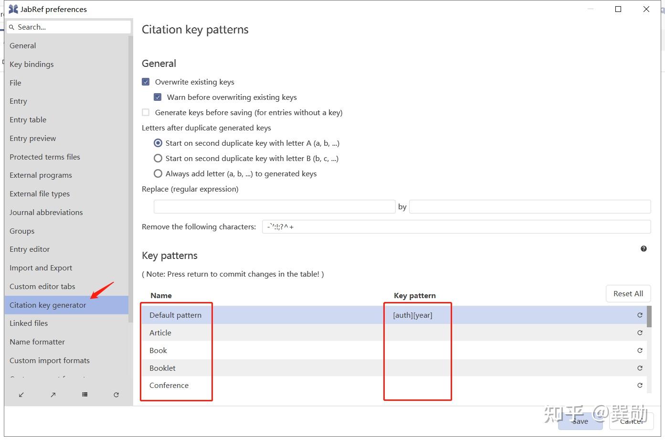This screenshot has height=441, width=665.
Task: Reset the Default pattern row key
Action: coord(640,315)
